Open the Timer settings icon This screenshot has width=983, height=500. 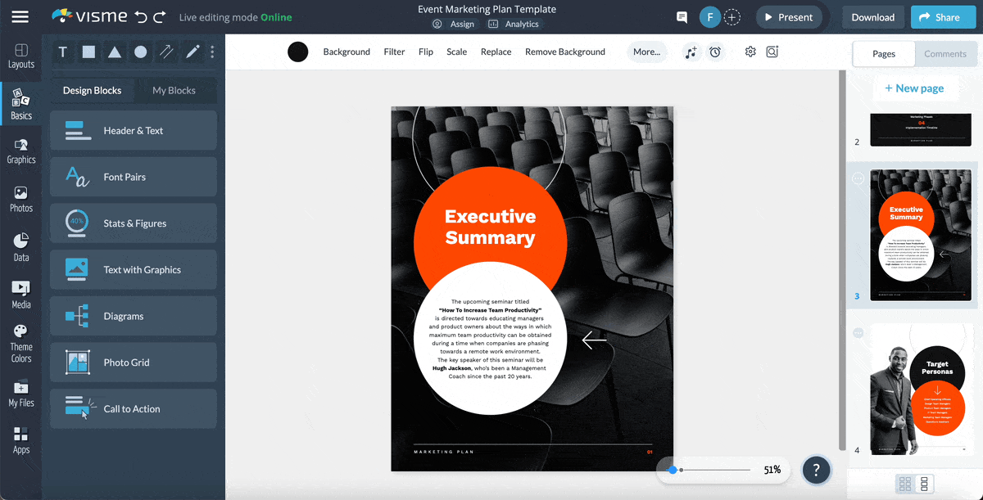(x=715, y=52)
